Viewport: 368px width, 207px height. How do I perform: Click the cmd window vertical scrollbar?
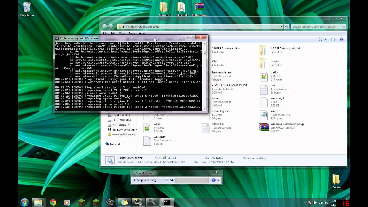pos(205,76)
